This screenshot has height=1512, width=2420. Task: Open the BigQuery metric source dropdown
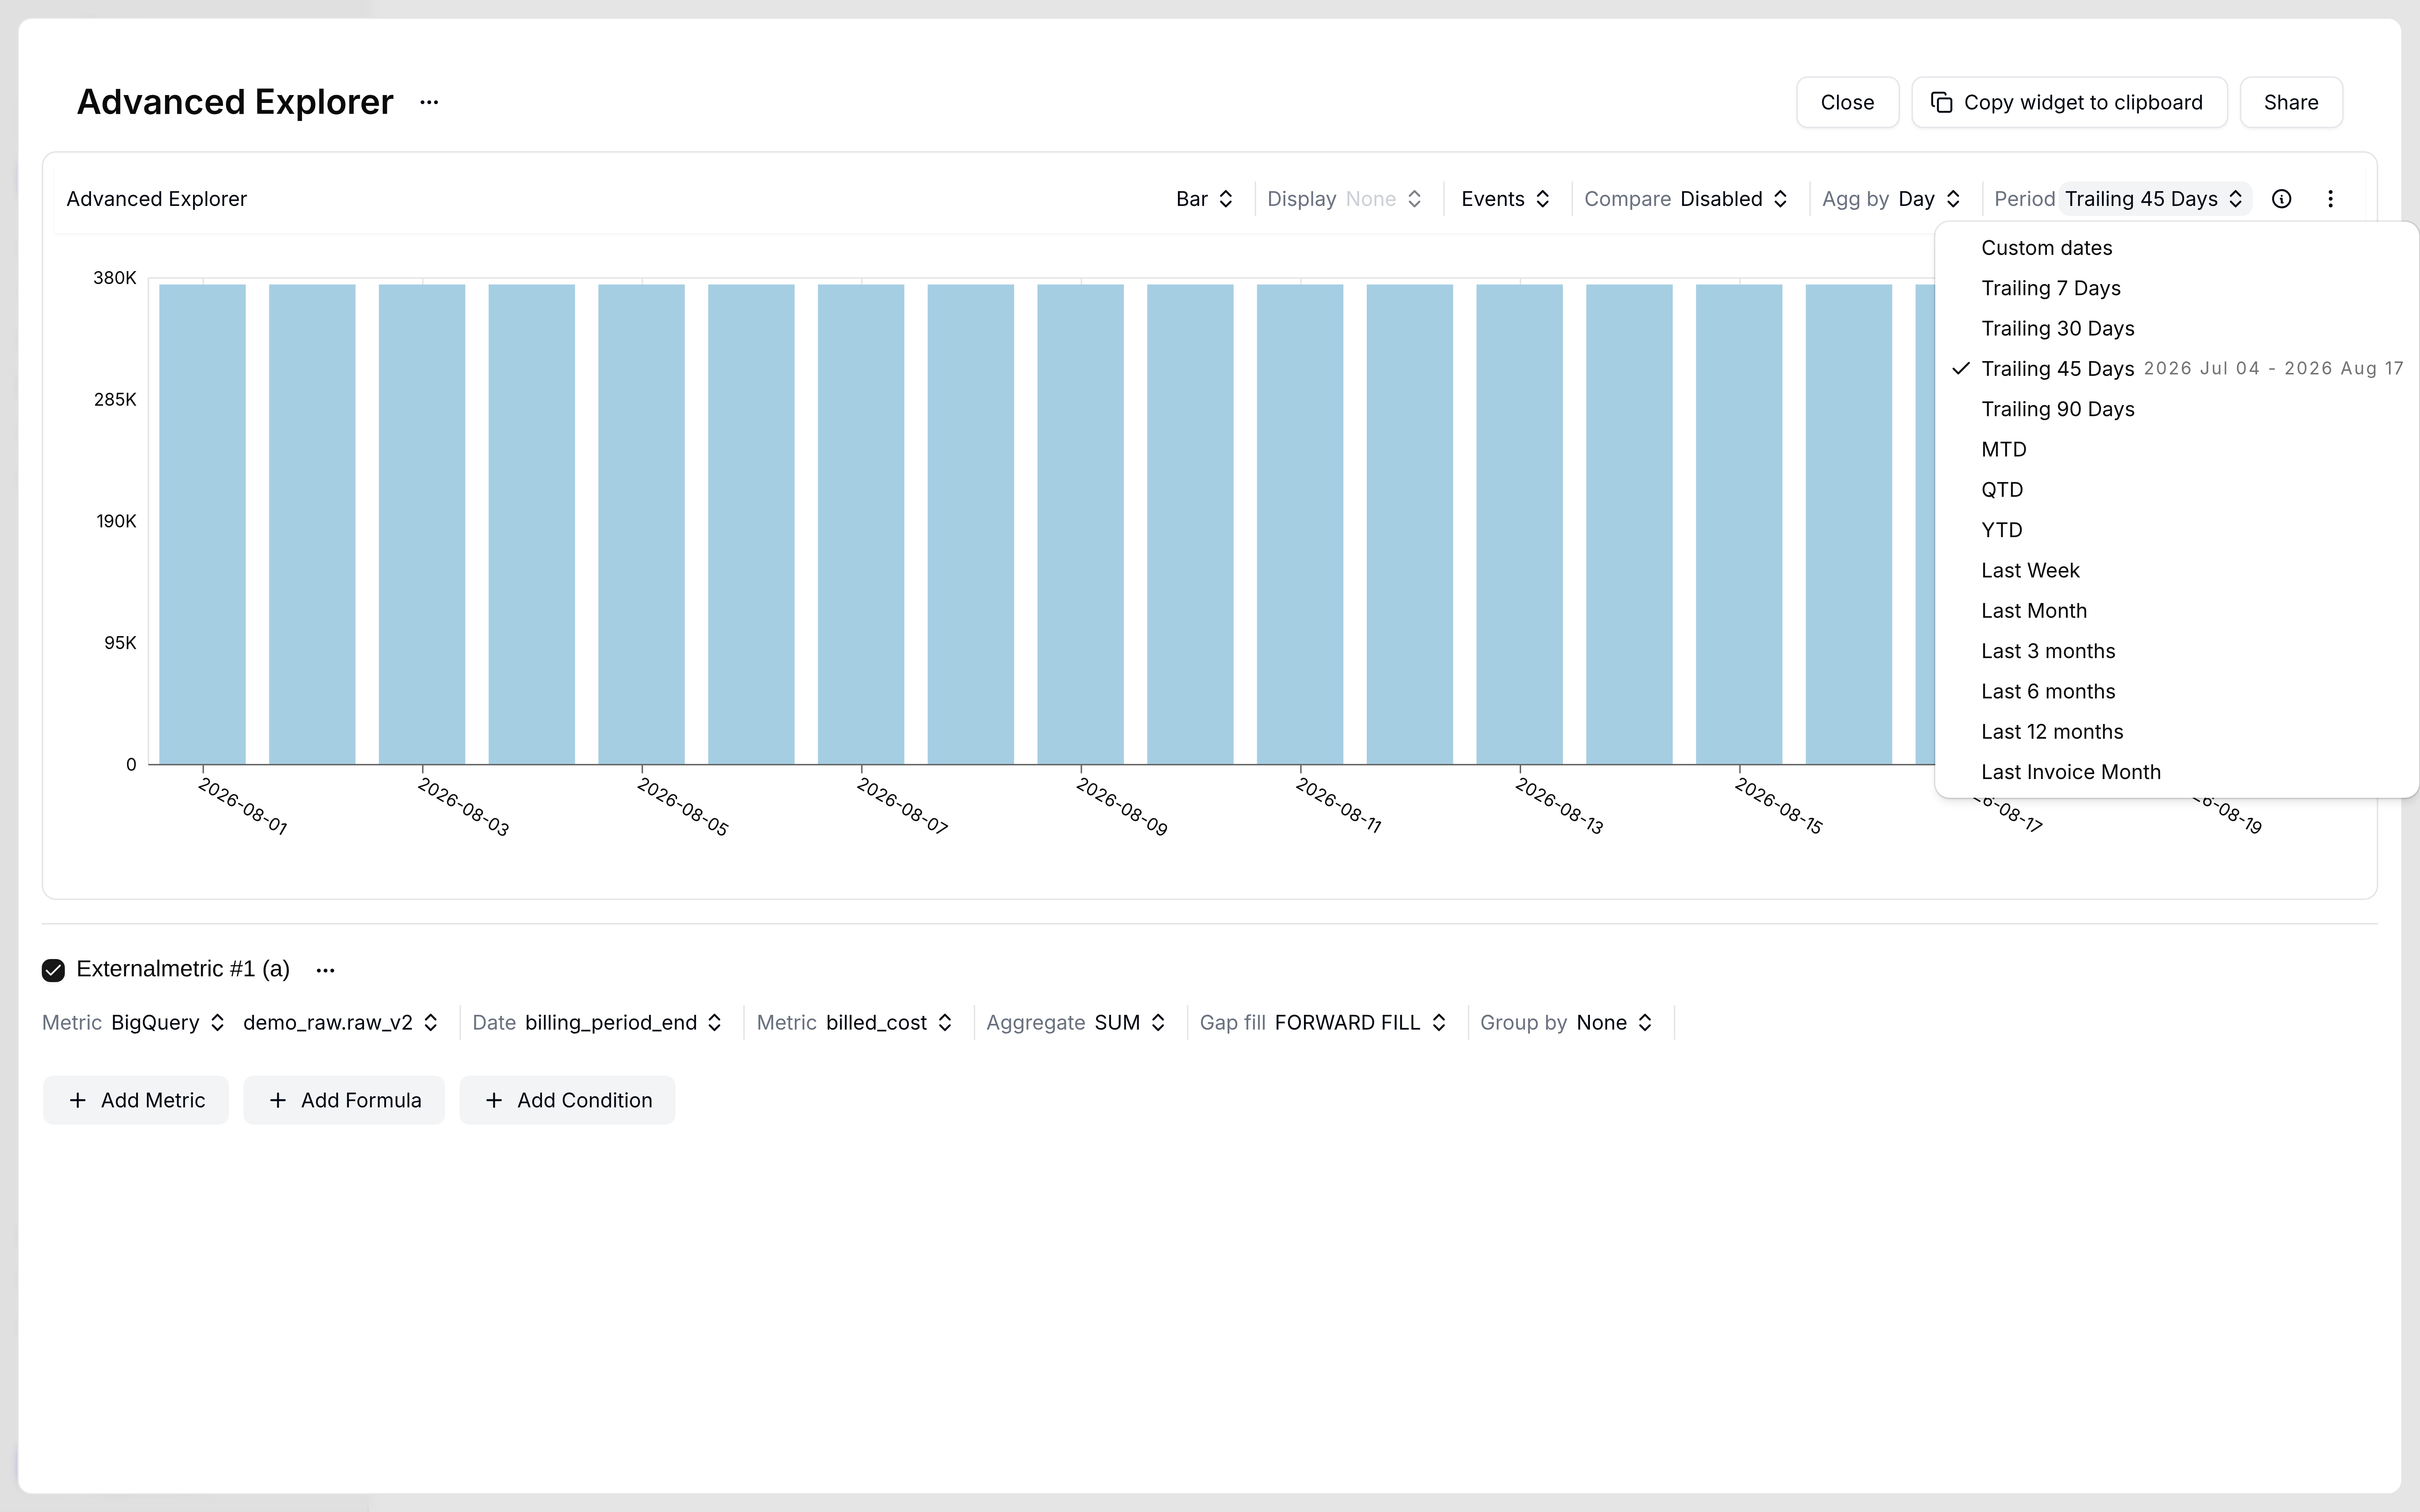click(x=168, y=1023)
